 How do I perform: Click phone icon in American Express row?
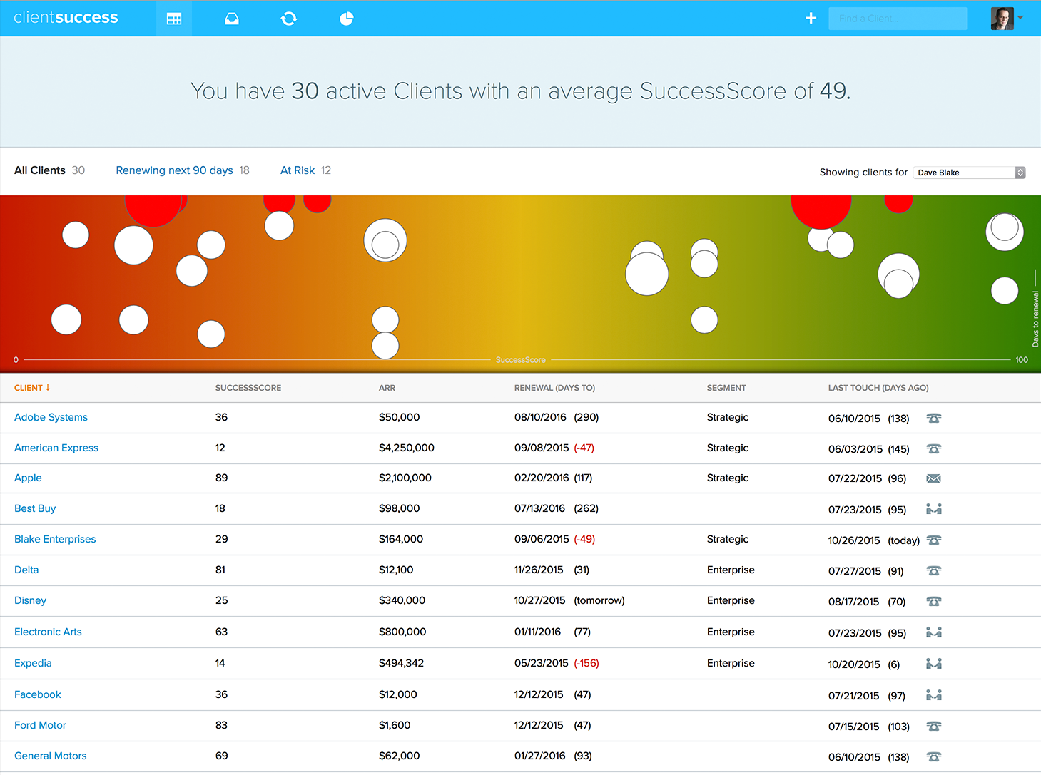tap(934, 448)
